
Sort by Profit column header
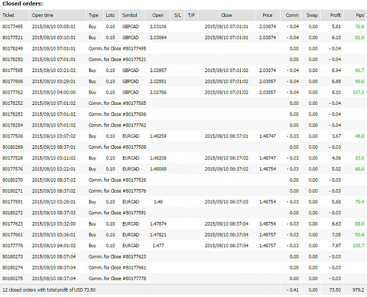pos(332,15)
